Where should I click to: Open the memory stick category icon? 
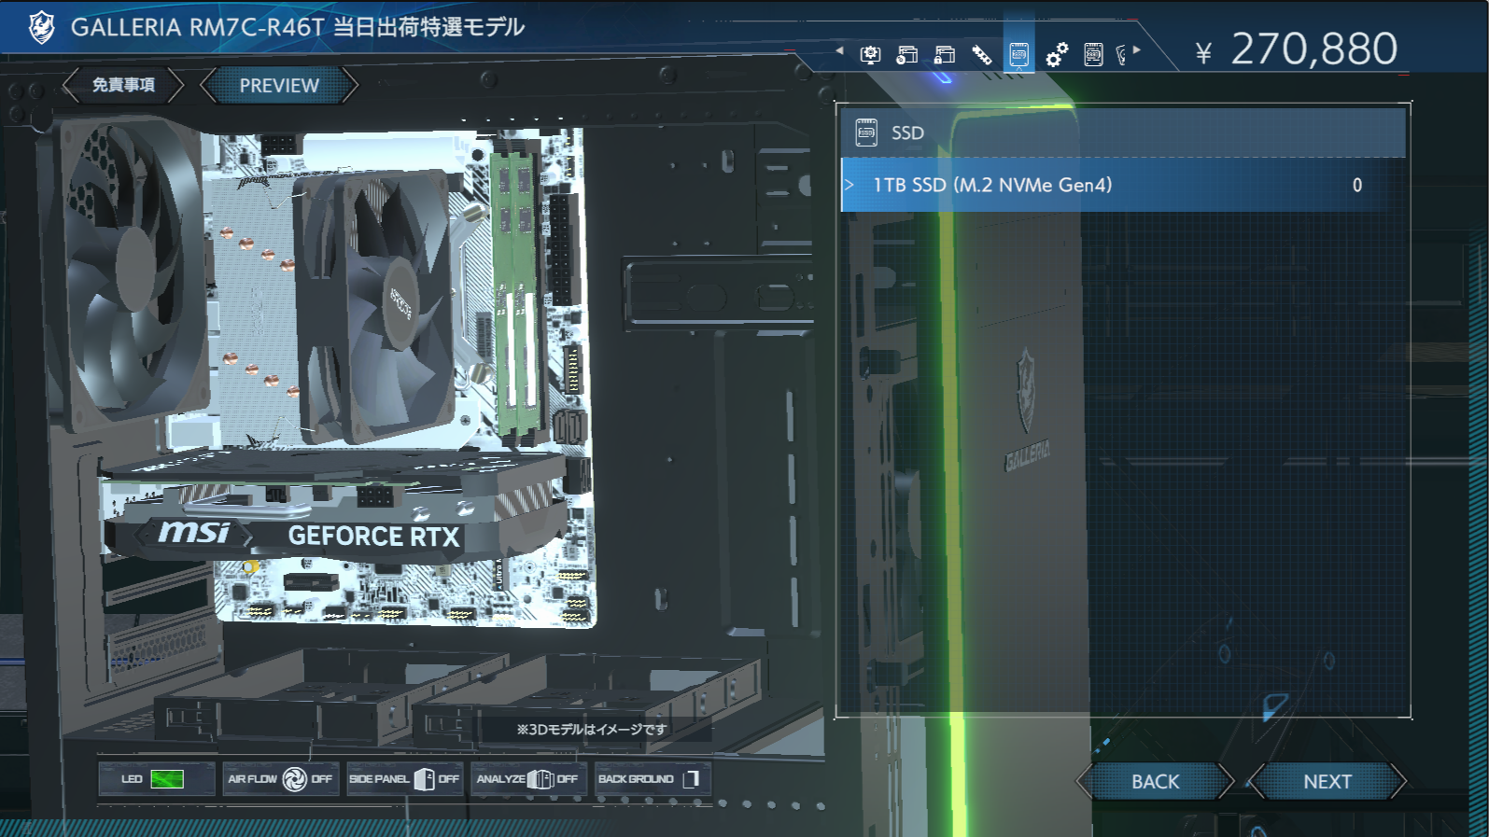tap(981, 55)
